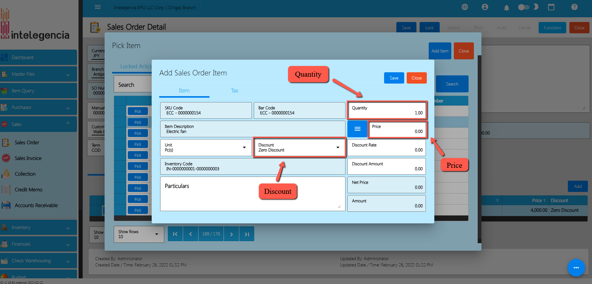Expand the Inventory sidebar menu
The image size is (592, 284).
(38, 227)
